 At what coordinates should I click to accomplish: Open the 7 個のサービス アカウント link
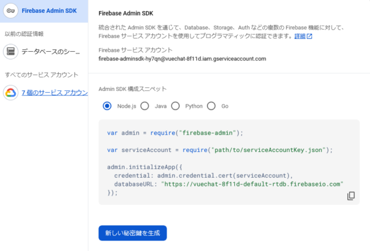pyautogui.click(x=54, y=92)
